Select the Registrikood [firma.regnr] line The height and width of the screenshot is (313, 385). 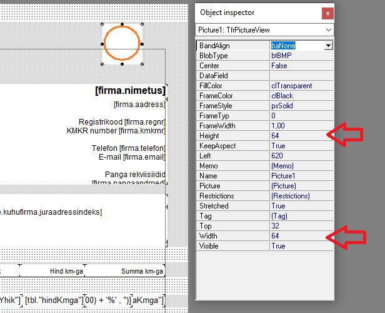point(122,122)
